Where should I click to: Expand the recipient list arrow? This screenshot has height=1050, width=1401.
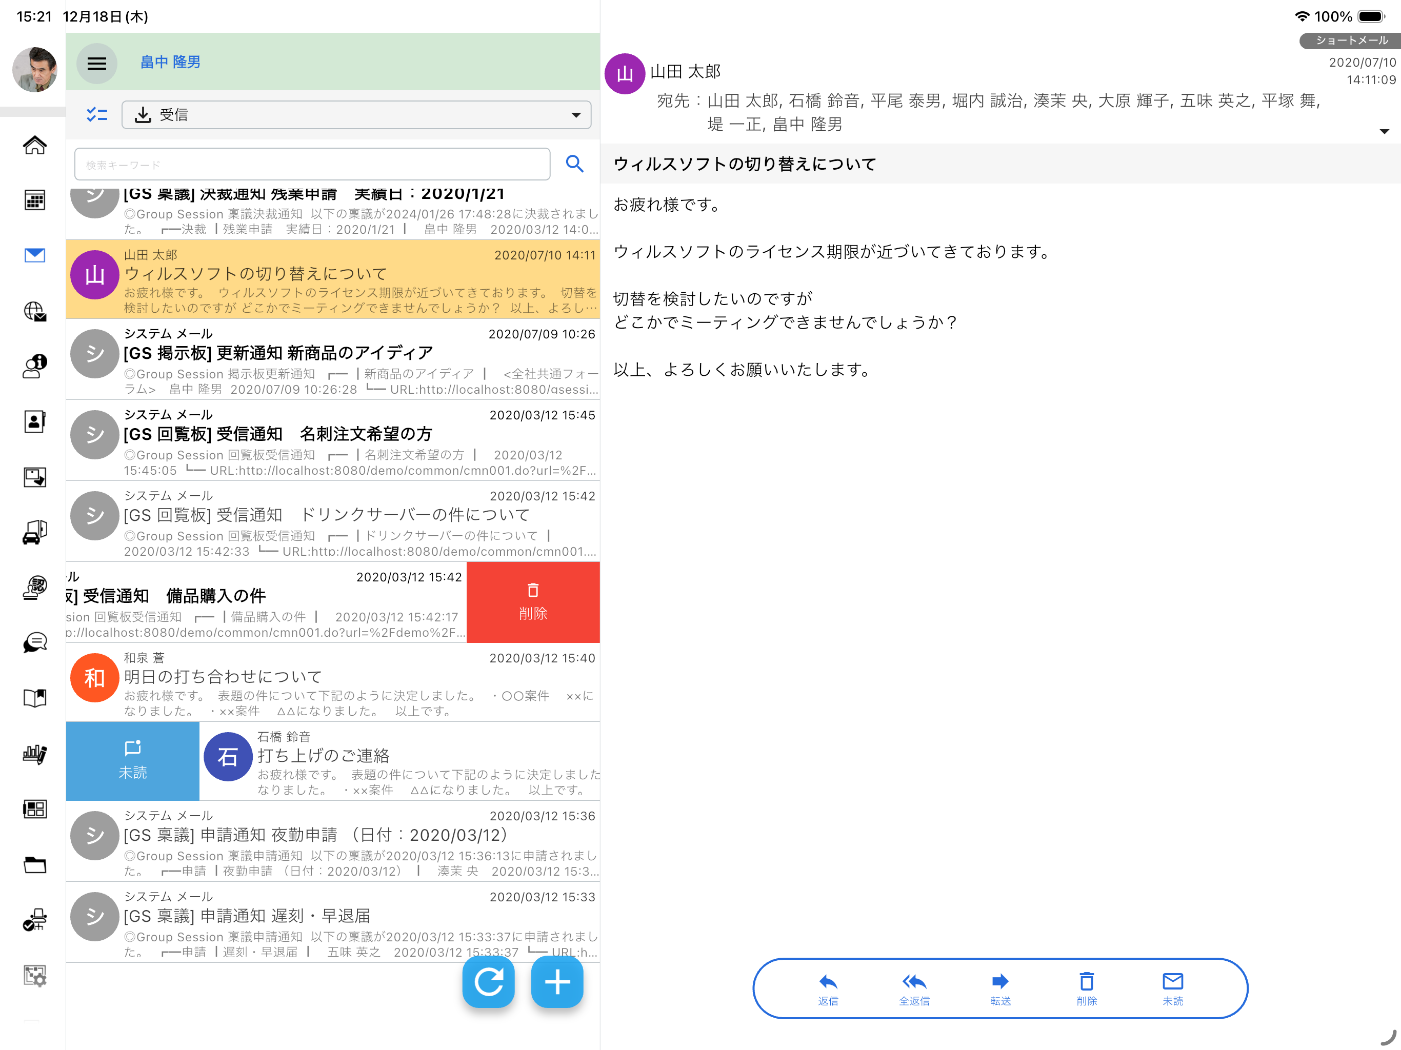[x=1384, y=131]
